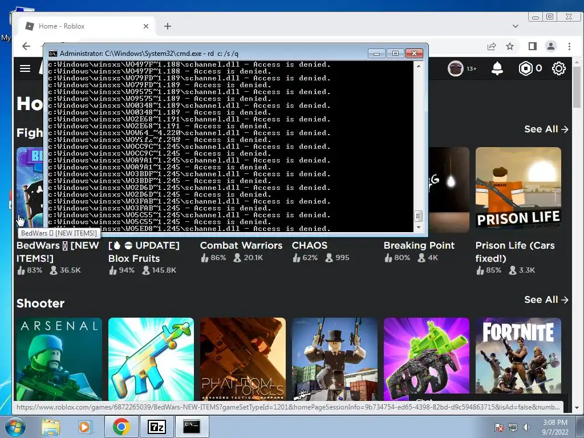Open Roblox settings gear
The image size is (584, 438).
(559, 68)
